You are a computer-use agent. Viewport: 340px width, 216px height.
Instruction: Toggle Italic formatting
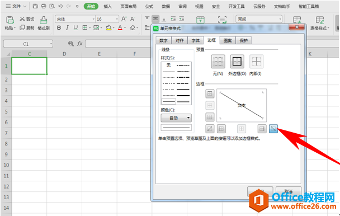[67, 28]
